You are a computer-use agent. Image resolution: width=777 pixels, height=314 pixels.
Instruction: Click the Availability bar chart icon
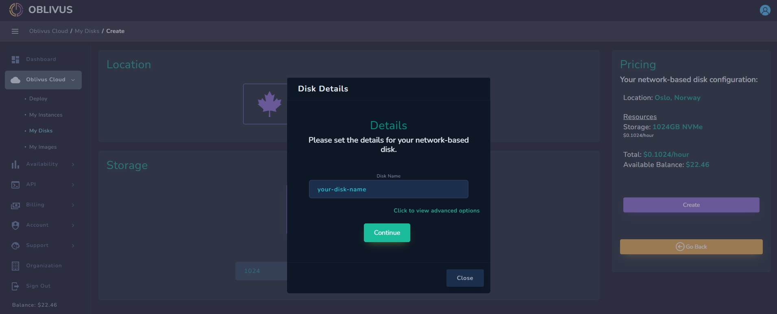pos(15,165)
